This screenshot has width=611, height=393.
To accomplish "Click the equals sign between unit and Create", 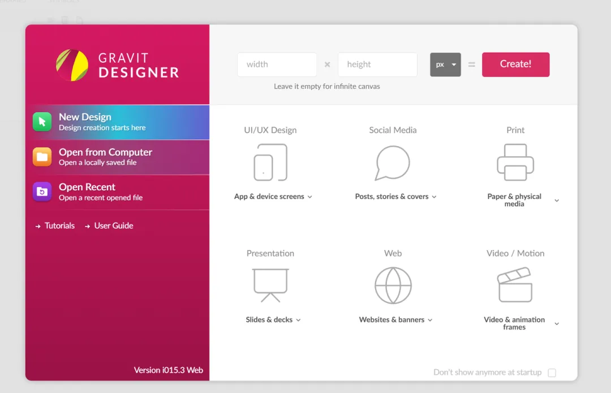I will coord(471,65).
